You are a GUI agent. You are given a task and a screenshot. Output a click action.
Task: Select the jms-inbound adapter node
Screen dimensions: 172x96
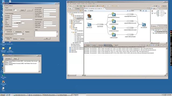coord(89,25)
